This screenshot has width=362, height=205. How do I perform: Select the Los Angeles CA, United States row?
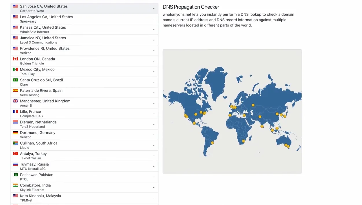pos(84,19)
